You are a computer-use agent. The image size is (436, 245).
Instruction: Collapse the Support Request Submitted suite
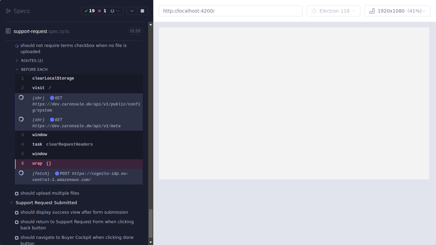[x=11, y=202]
